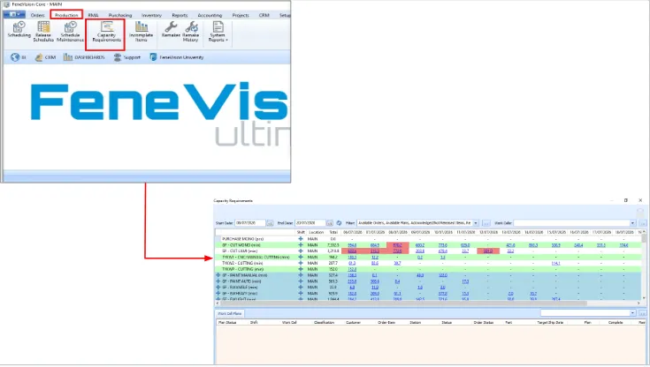Switch to the CRM ribbon tab
The height and width of the screenshot is (367, 650).
pyautogui.click(x=264, y=15)
